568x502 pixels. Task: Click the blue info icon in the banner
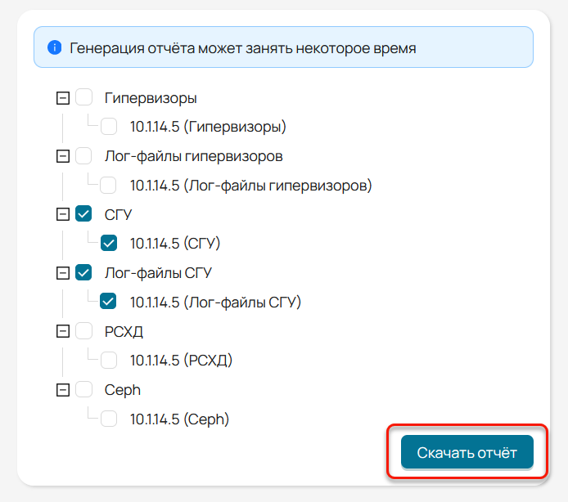coord(54,47)
